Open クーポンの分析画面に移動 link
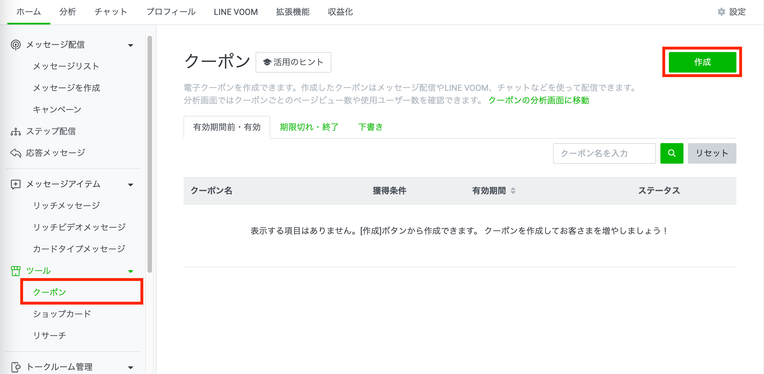The image size is (764, 374). pyautogui.click(x=539, y=100)
